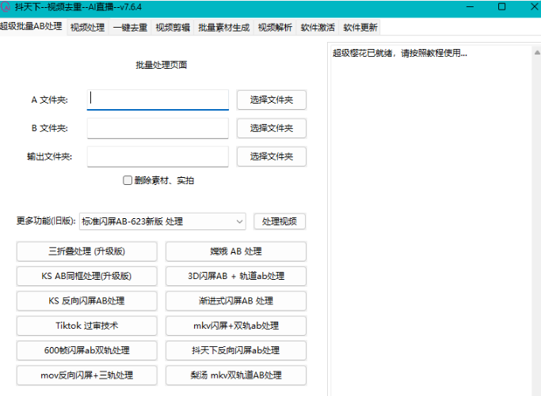The height and width of the screenshot is (396, 541).
Task: Click KS AB同框处理(升级版) button
Action: coord(86,276)
